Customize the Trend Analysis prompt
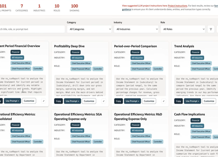This screenshot has height=157, width=218. (209, 101)
